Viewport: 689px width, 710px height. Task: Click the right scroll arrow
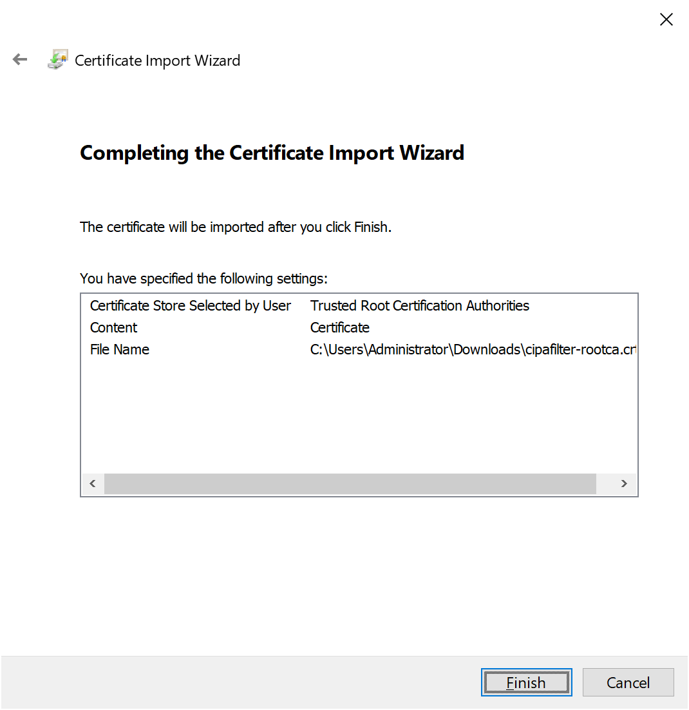(623, 483)
